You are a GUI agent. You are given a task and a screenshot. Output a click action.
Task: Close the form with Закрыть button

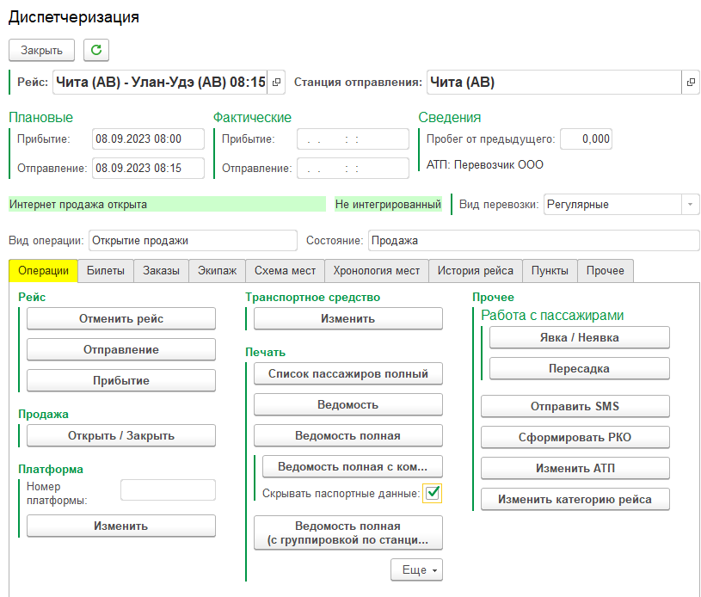click(x=42, y=51)
